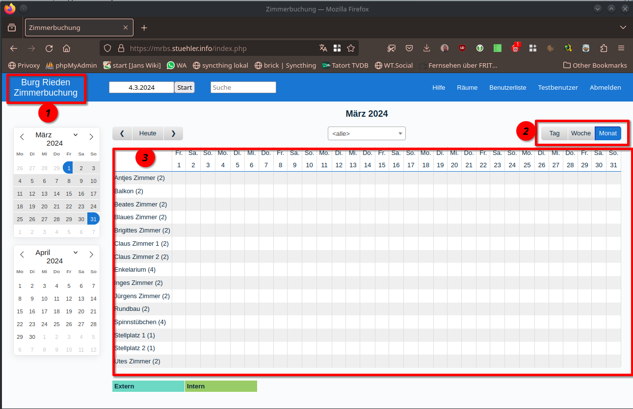The image size is (633, 409).
Task: Click the Suche search field
Action: (243, 87)
